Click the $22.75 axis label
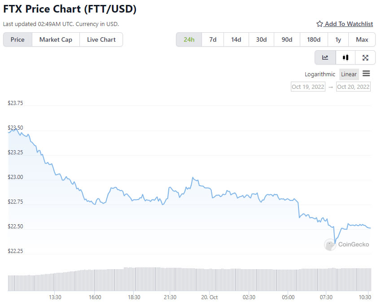The width and height of the screenshot is (377, 305). click(x=15, y=202)
